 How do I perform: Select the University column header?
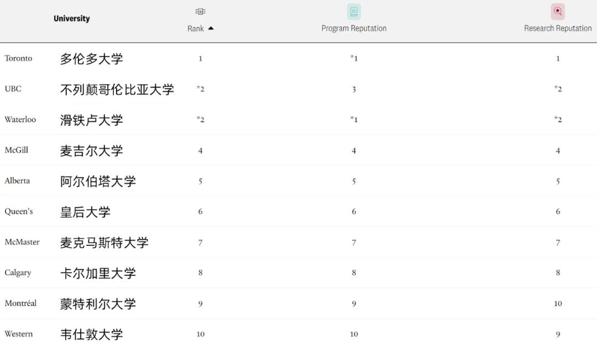pos(71,18)
